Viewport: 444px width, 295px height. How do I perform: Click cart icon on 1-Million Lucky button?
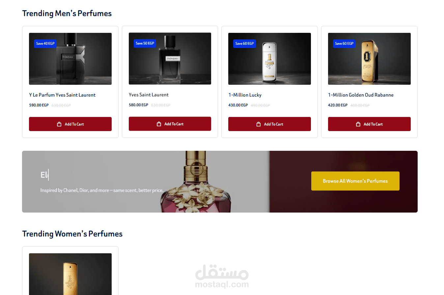click(x=259, y=124)
